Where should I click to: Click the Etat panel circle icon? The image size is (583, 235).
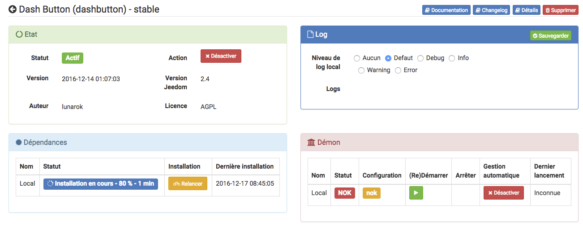coord(19,34)
